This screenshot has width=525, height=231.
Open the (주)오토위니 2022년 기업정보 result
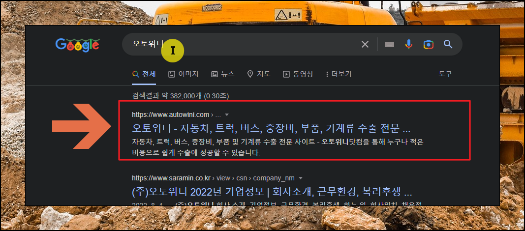[x=272, y=192]
